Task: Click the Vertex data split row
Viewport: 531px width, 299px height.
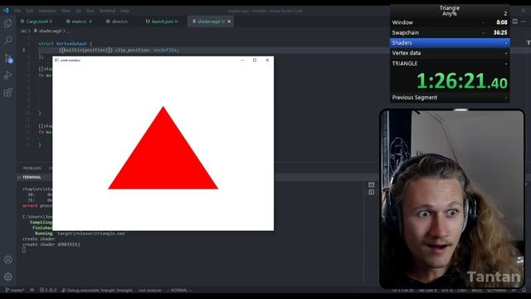Action: coord(450,53)
